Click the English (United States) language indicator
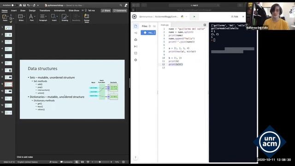The height and width of the screenshot is (166, 295). tap(28, 162)
